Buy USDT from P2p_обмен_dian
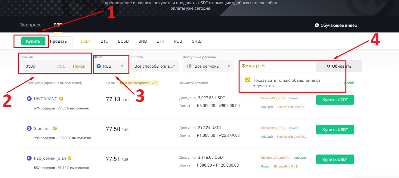 point(335,159)
